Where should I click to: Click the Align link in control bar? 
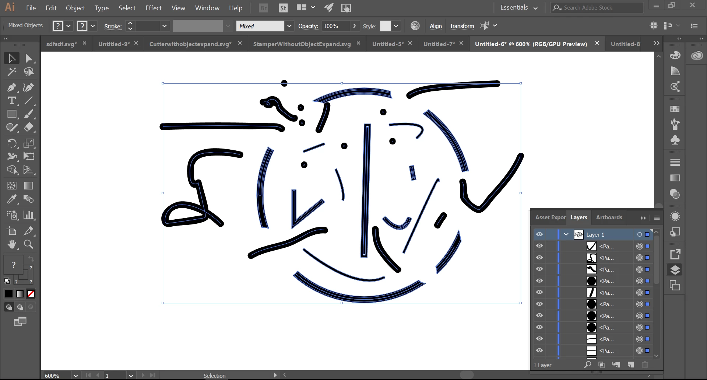(x=436, y=26)
